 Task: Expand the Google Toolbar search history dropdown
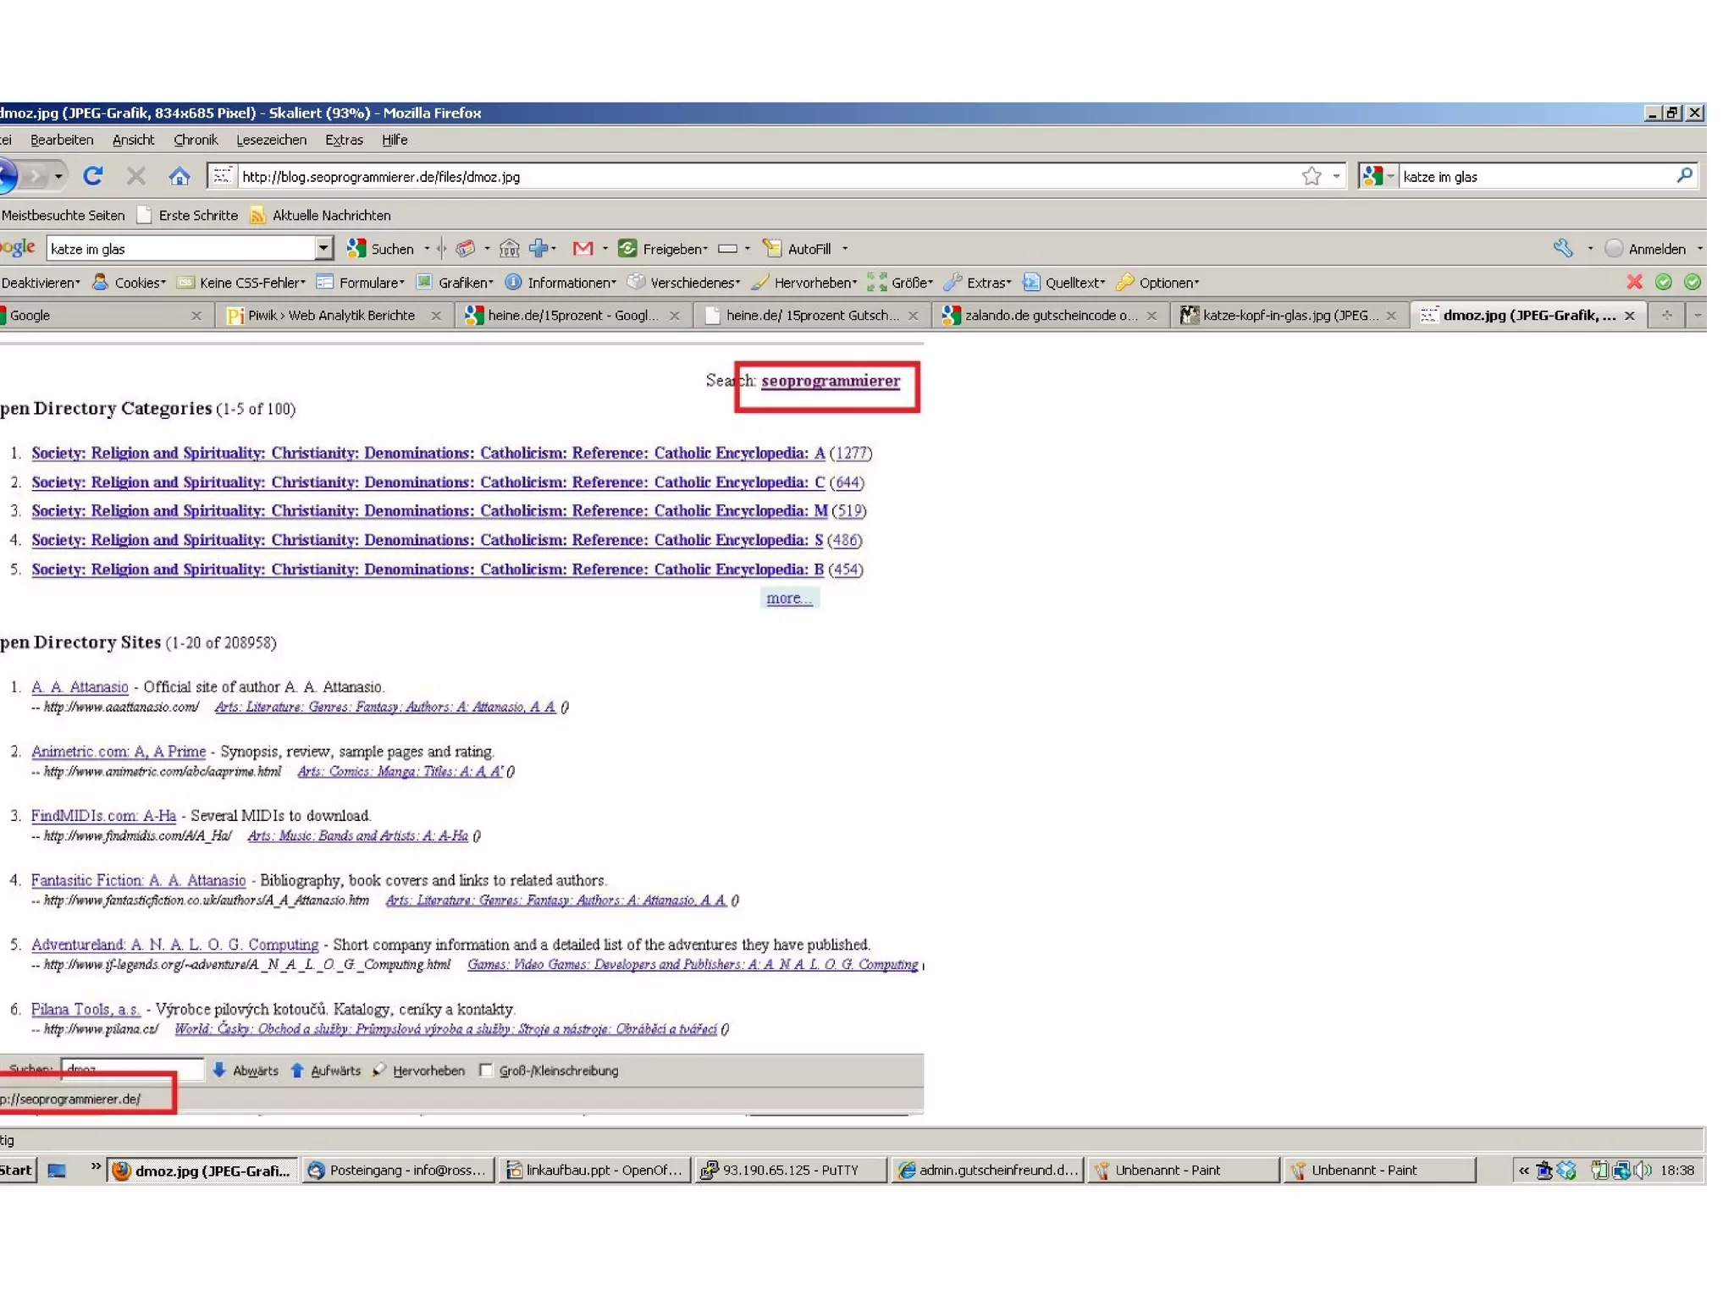click(323, 249)
